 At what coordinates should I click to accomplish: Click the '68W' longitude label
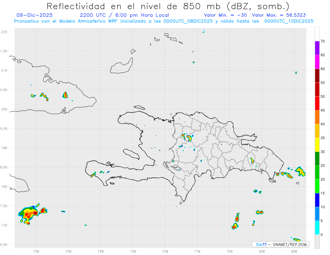point(294,251)
